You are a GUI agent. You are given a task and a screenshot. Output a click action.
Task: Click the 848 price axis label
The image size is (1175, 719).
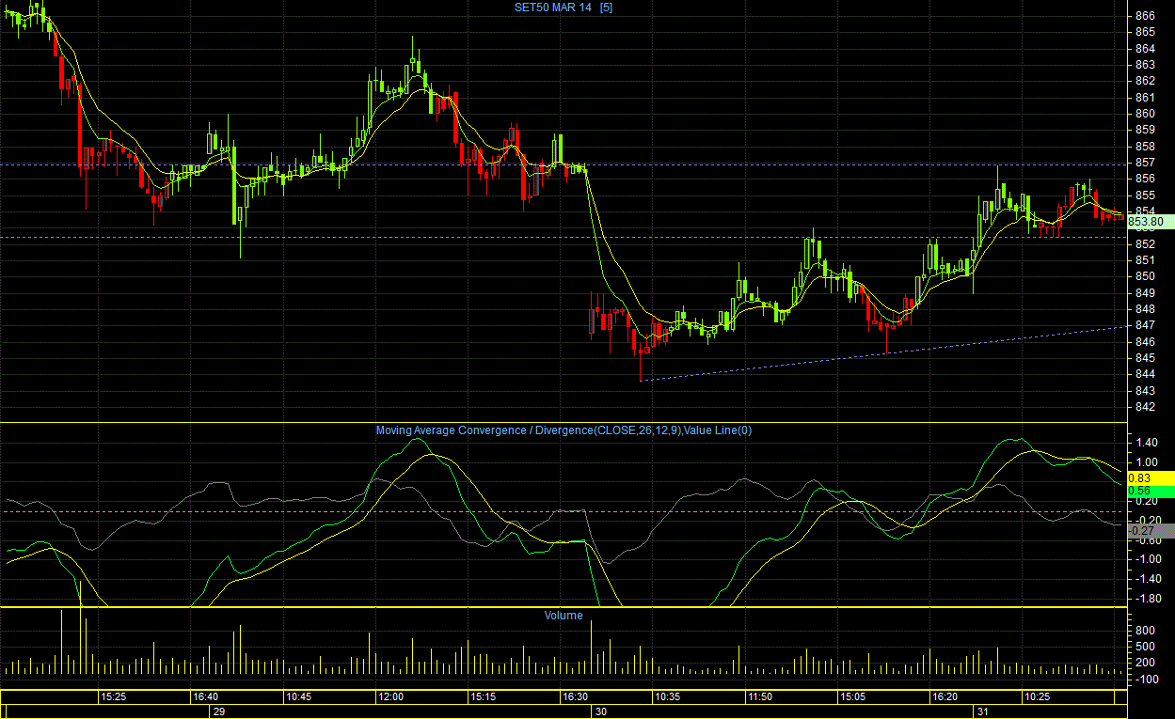point(1145,309)
